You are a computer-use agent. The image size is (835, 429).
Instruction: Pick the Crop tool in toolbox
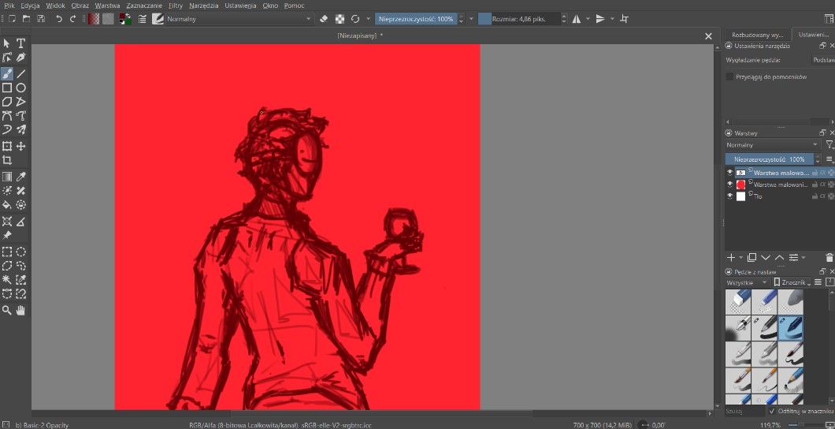tap(7, 160)
